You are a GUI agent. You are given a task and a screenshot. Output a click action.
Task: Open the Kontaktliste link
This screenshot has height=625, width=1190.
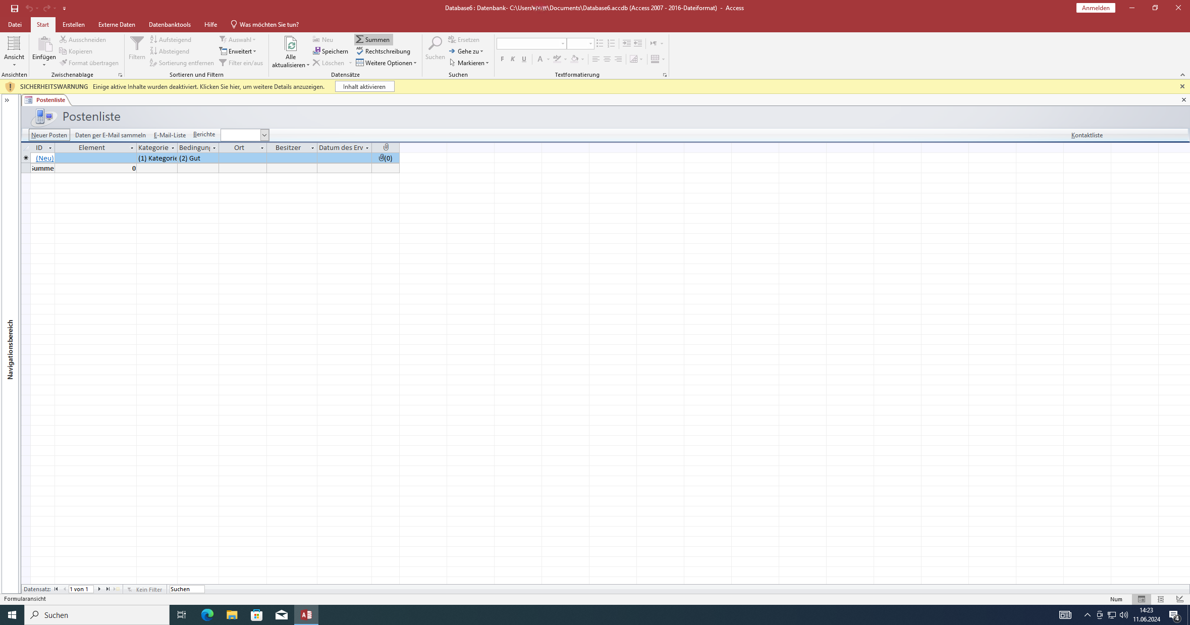(1087, 135)
